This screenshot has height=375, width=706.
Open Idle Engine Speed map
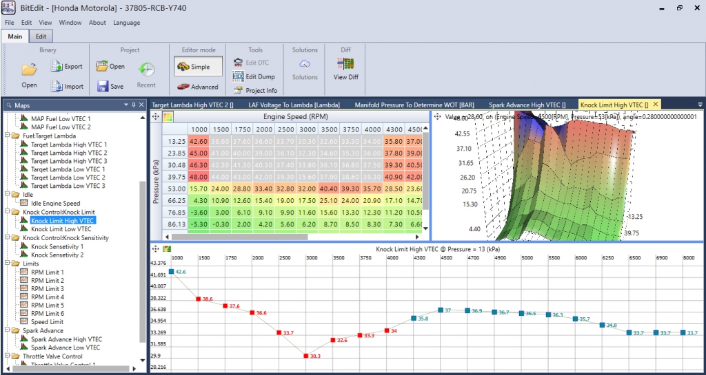point(55,204)
